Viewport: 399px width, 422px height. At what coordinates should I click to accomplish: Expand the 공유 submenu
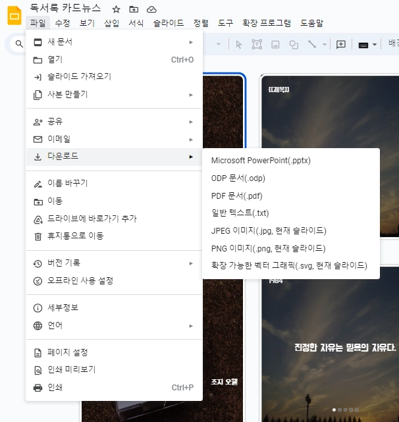191,122
